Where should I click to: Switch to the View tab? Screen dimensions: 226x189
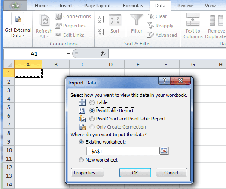pyautogui.click(x=210, y=6)
